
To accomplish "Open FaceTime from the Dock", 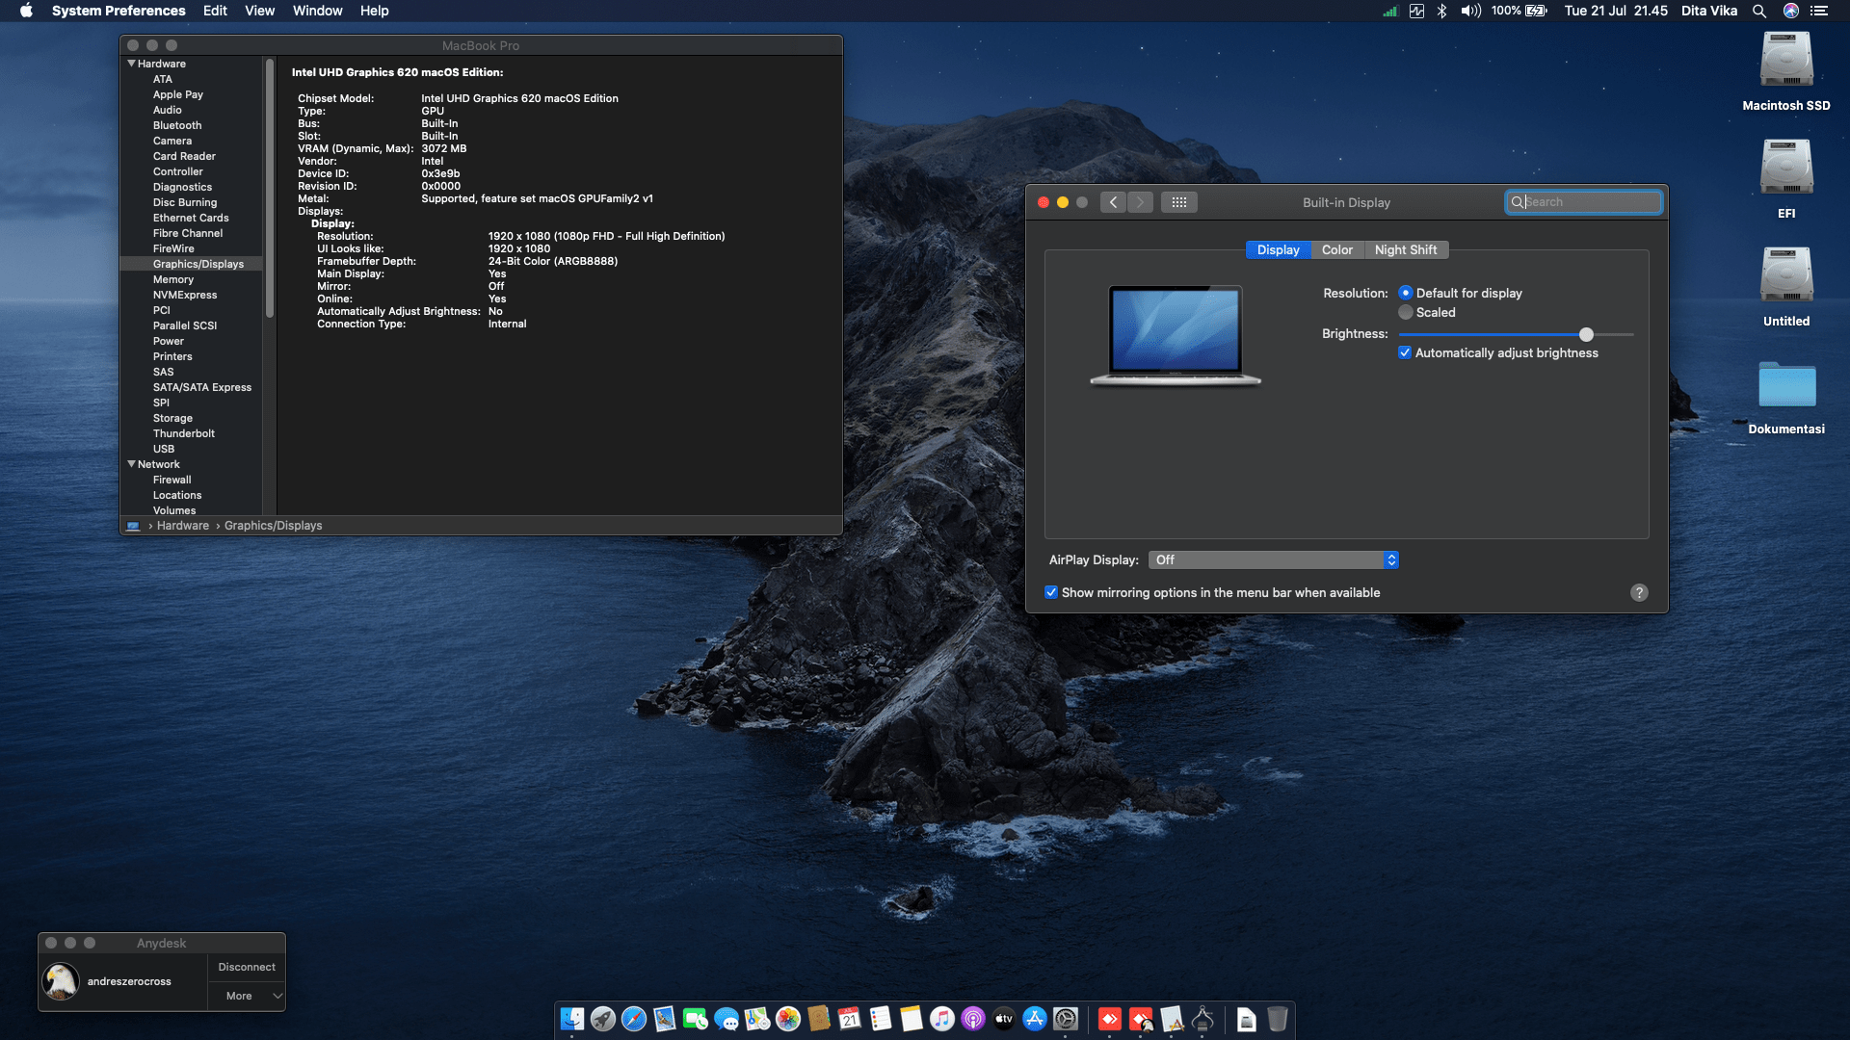I will click(696, 1019).
